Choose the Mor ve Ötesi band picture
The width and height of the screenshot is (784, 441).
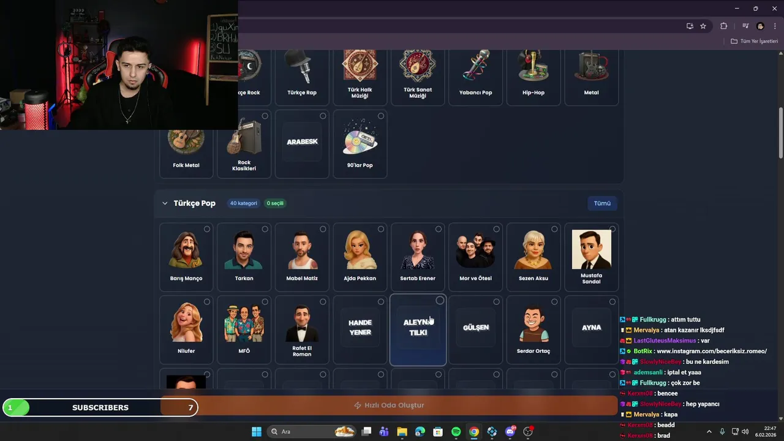476,249
